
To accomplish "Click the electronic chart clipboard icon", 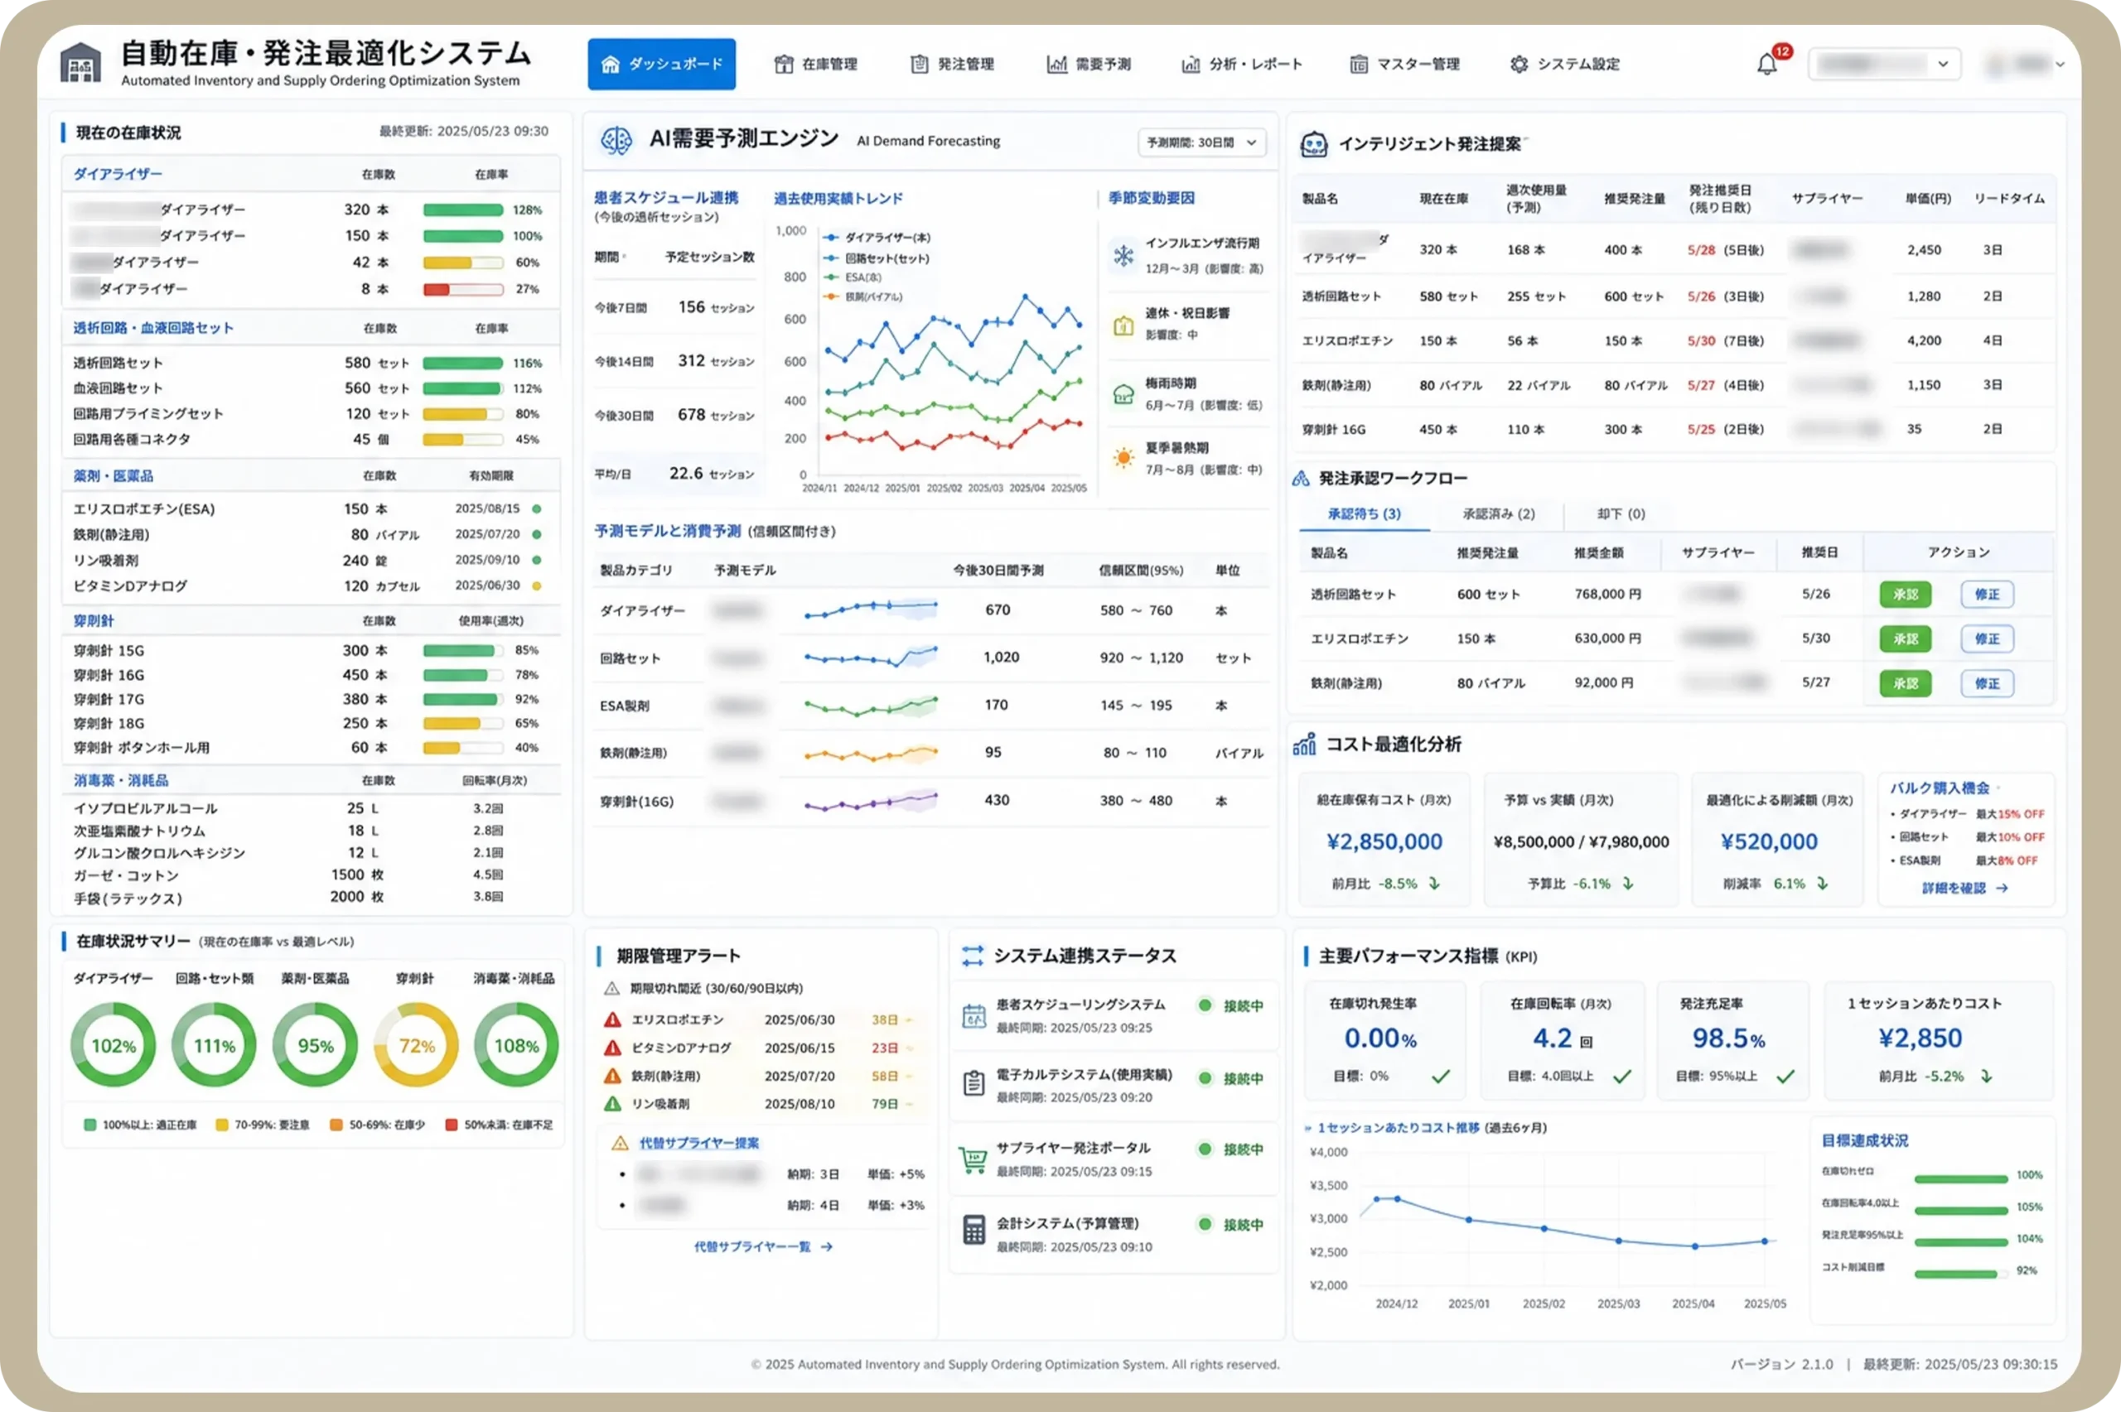I will pos(974,1082).
